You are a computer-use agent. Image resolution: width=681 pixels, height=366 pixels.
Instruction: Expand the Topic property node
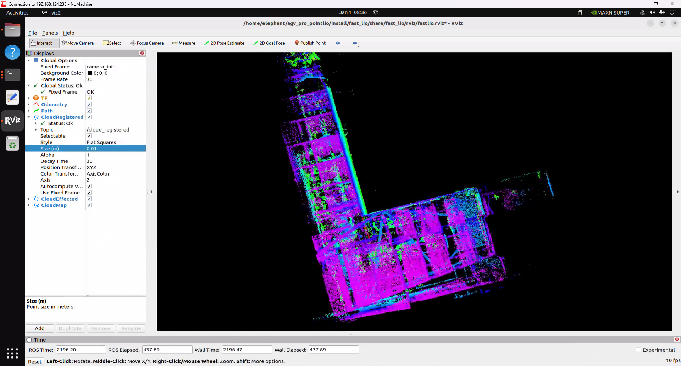pyautogui.click(x=36, y=130)
